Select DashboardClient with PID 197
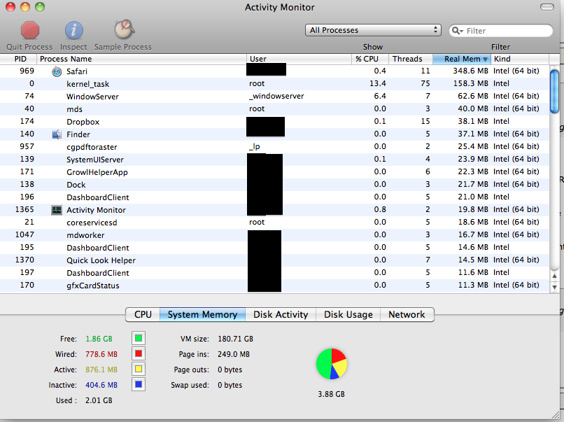Image resolution: width=564 pixels, height=422 pixels. coord(275,273)
